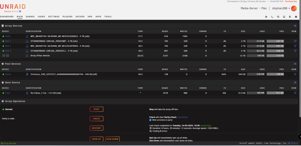This screenshot has width=301, height=146.
Task: Browse Flash device via view icon
Action: 295,93
